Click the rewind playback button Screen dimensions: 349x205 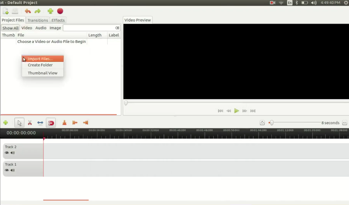coord(229,111)
